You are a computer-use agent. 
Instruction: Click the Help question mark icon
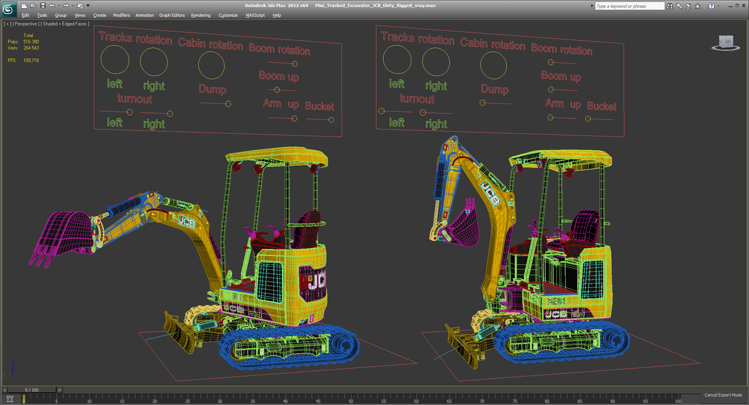pos(711,6)
